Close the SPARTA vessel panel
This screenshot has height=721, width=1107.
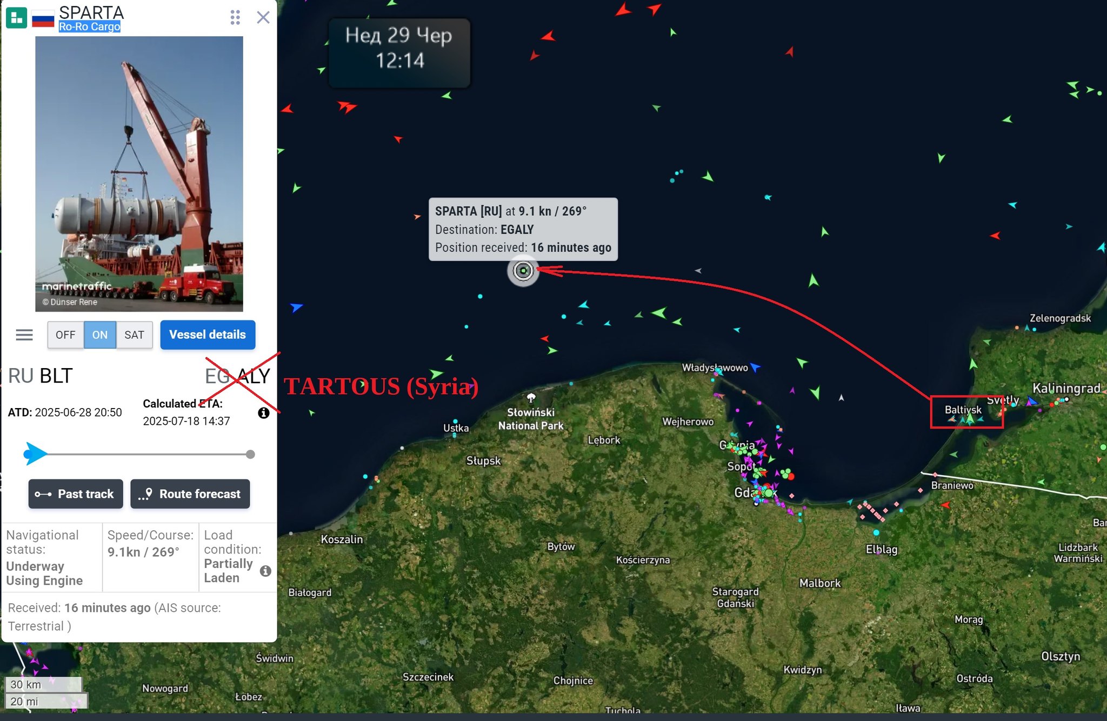coord(263,17)
